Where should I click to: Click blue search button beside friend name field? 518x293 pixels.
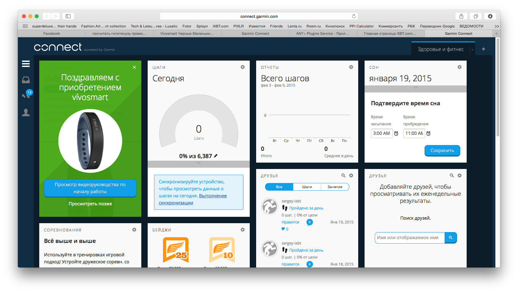[451, 238]
